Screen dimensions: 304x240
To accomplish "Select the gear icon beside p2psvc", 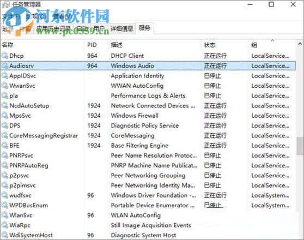I will 5,175.
